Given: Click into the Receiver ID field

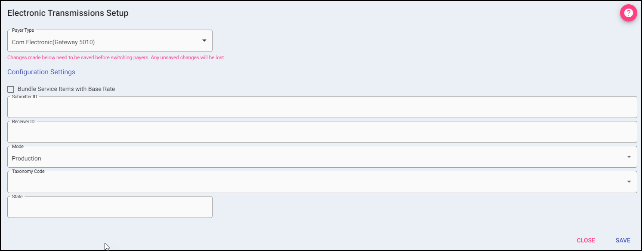Looking at the screenshot, I should [322, 133].
